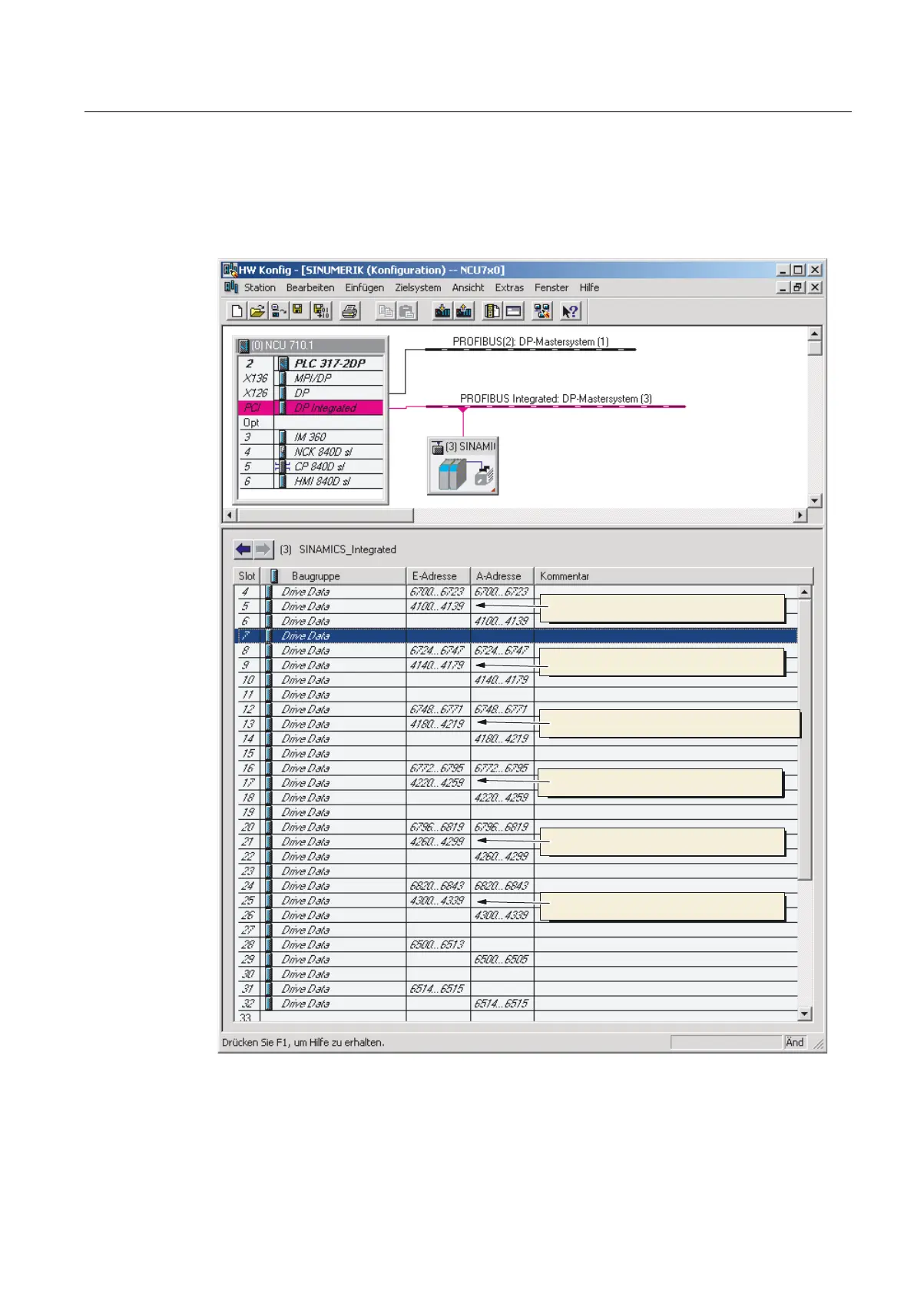Image resolution: width=914 pixels, height=1294 pixels.
Task: Click the E-Adresse column header
Action: pos(438,576)
